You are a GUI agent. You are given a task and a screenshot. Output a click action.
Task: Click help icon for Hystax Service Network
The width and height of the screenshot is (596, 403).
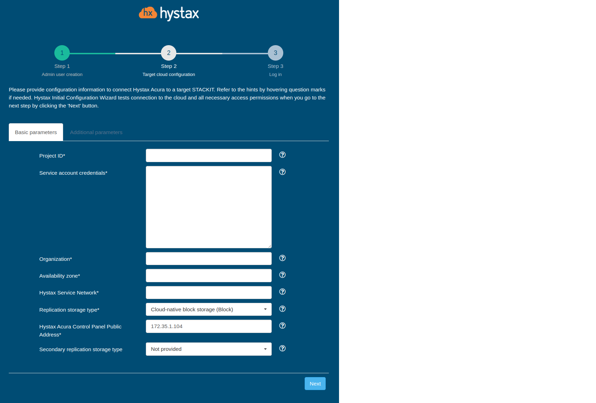pyautogui.click(x=283, y=292)
